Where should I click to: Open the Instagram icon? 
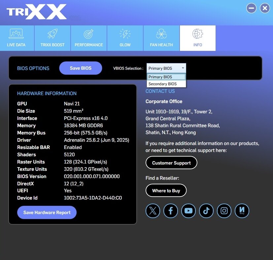tap(224, 211)
